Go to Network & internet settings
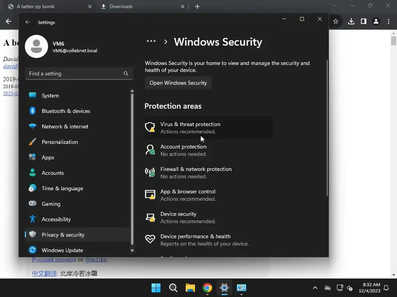 pos(77,126)
